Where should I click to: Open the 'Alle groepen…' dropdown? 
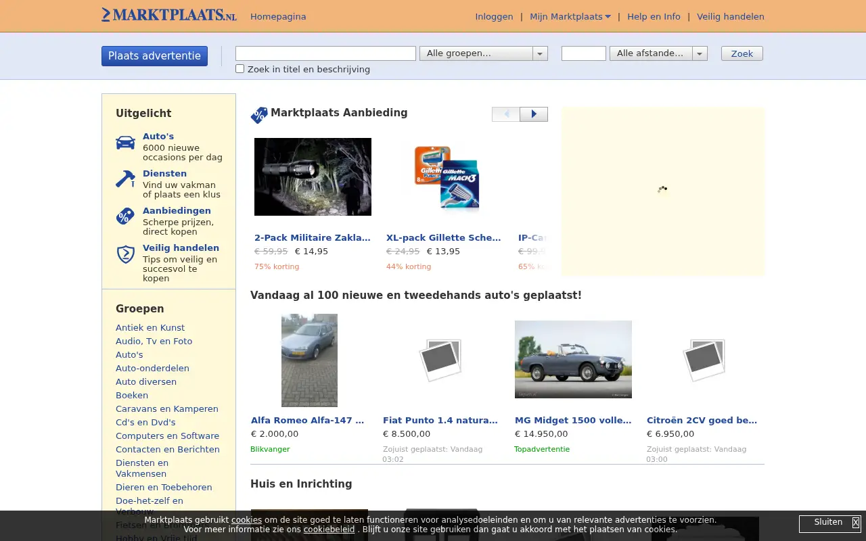(x=483, y=53)
